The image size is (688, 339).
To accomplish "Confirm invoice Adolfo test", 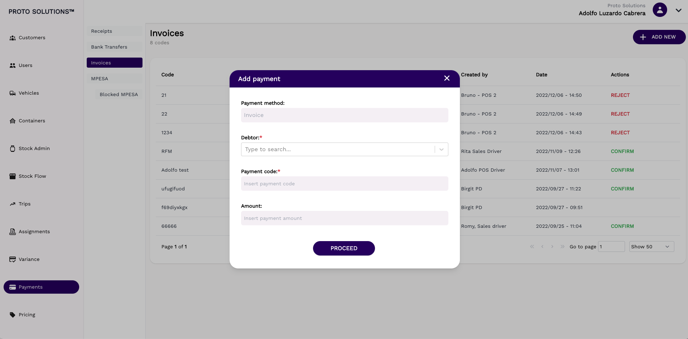I will pyautogui.click(x=622, y=170).
